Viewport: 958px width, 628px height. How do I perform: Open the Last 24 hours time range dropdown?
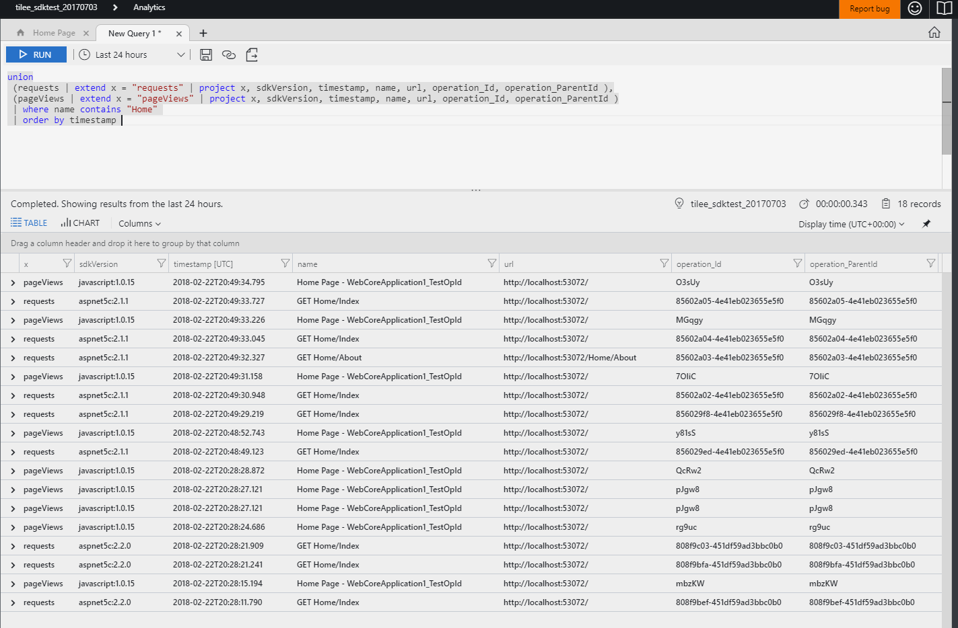131,54
